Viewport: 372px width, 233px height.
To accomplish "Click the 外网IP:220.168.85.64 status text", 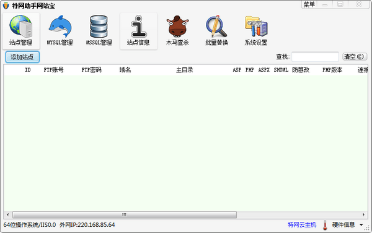I will point(87,225).
